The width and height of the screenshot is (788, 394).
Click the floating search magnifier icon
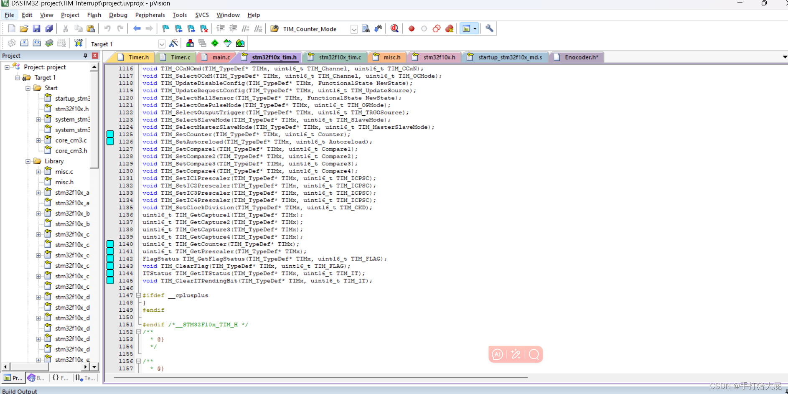pyautogui.click(x=534, y=354)
